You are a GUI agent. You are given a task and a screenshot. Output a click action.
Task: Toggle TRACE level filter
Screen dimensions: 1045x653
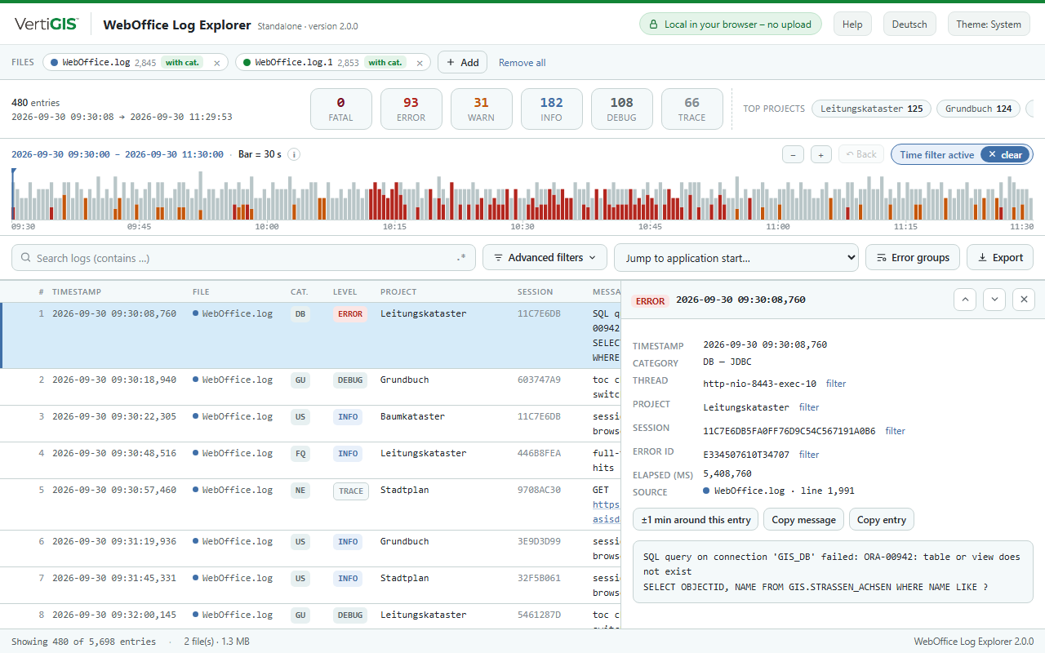[691, 109]
